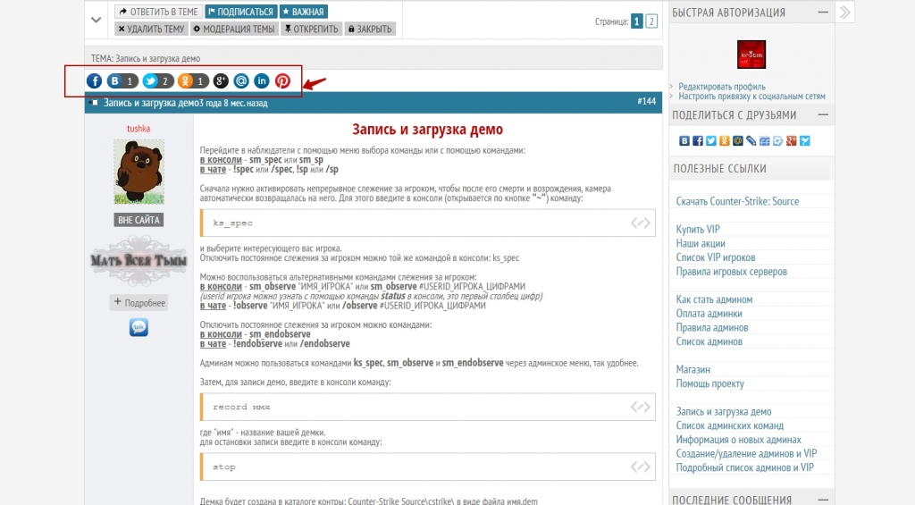Click the code icon in the ks_spec box
The image size is (915, 505).
coord(640,223)
